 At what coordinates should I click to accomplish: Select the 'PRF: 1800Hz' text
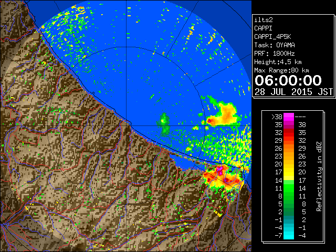pos(275,54)
